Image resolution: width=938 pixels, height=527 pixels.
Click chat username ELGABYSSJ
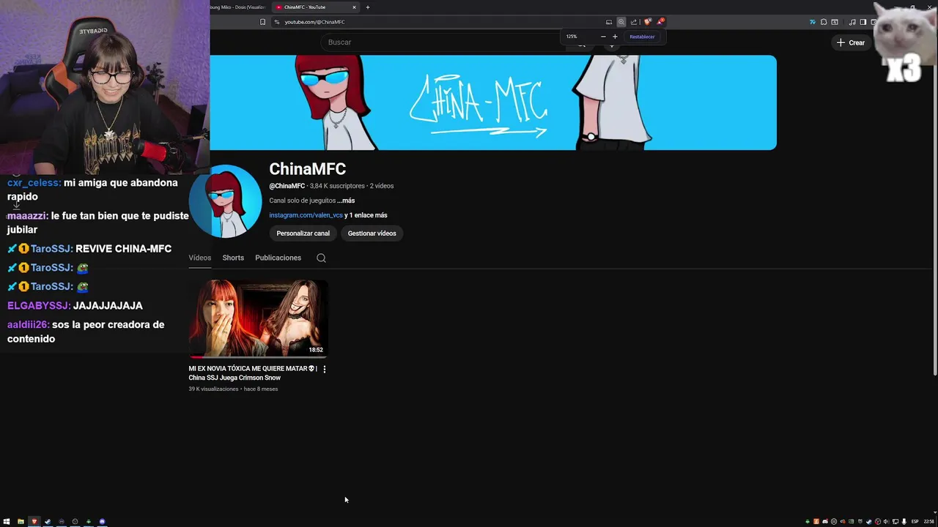(37, 306)
